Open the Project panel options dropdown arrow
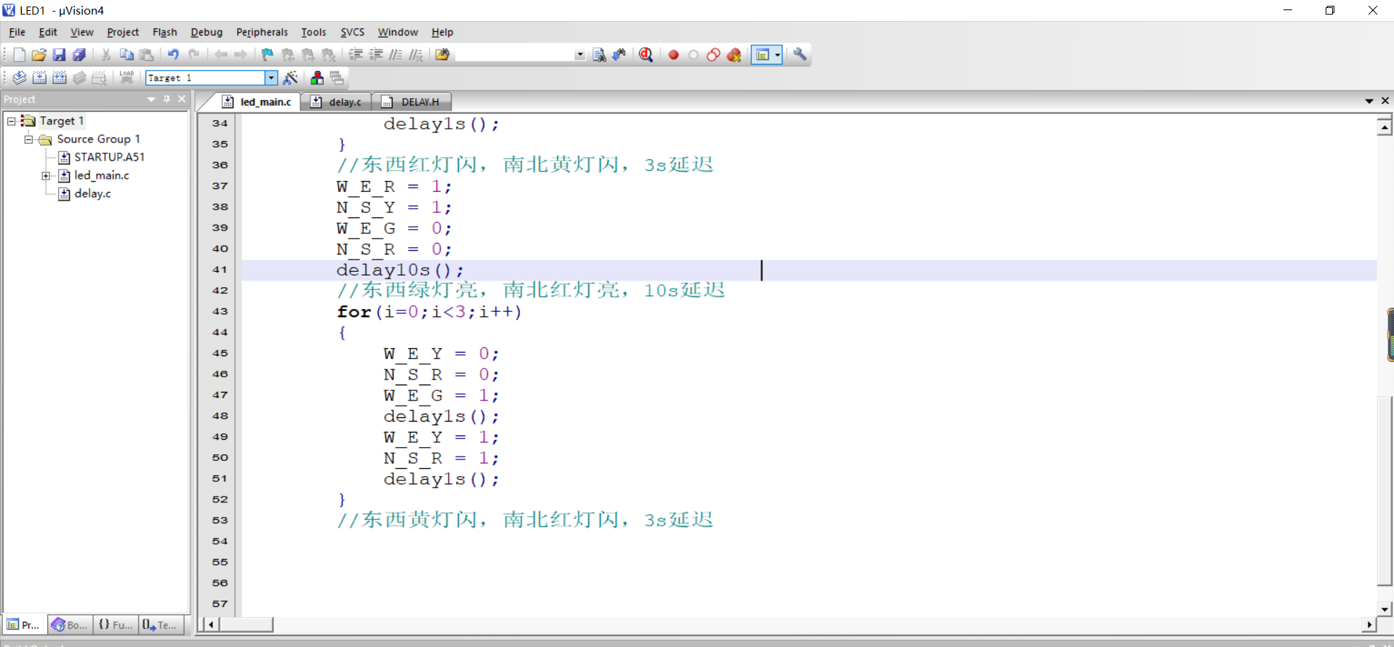Viewport: 1394px width, 647px height. coord(151,99)
